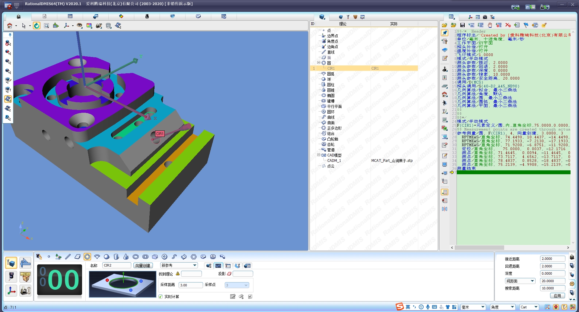Toggle the rotate view tool
Screen dimensions: 579x312
pos(37,26)
